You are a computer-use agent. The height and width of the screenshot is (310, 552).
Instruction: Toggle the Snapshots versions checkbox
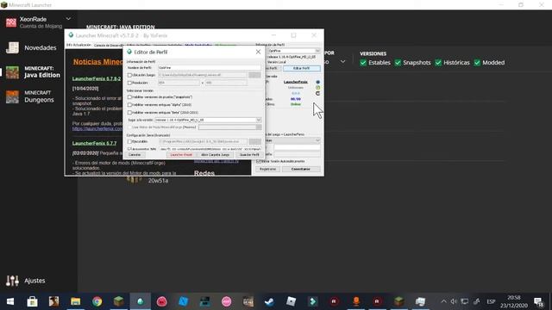[398, 63]
